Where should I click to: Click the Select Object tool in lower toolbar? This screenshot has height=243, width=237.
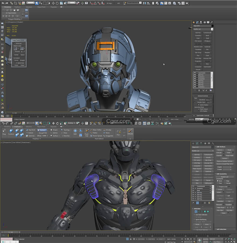pyautogui.click(x=37, y=123)
